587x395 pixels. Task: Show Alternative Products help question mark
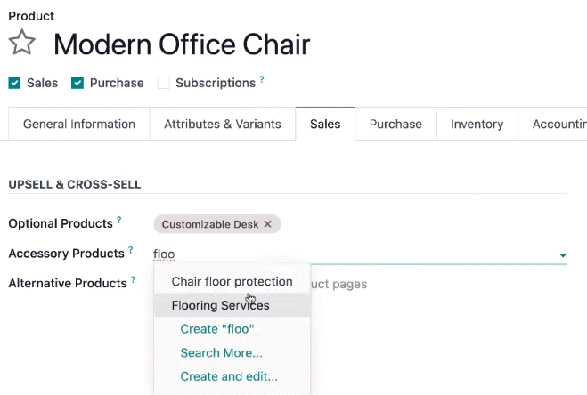(134, 279)
